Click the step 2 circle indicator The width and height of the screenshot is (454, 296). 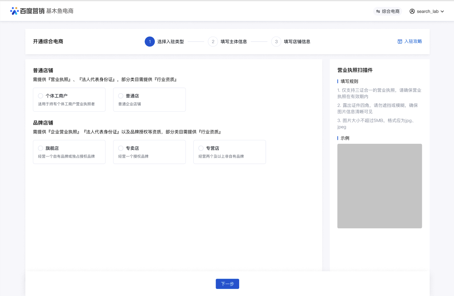[x=213, y=42]
